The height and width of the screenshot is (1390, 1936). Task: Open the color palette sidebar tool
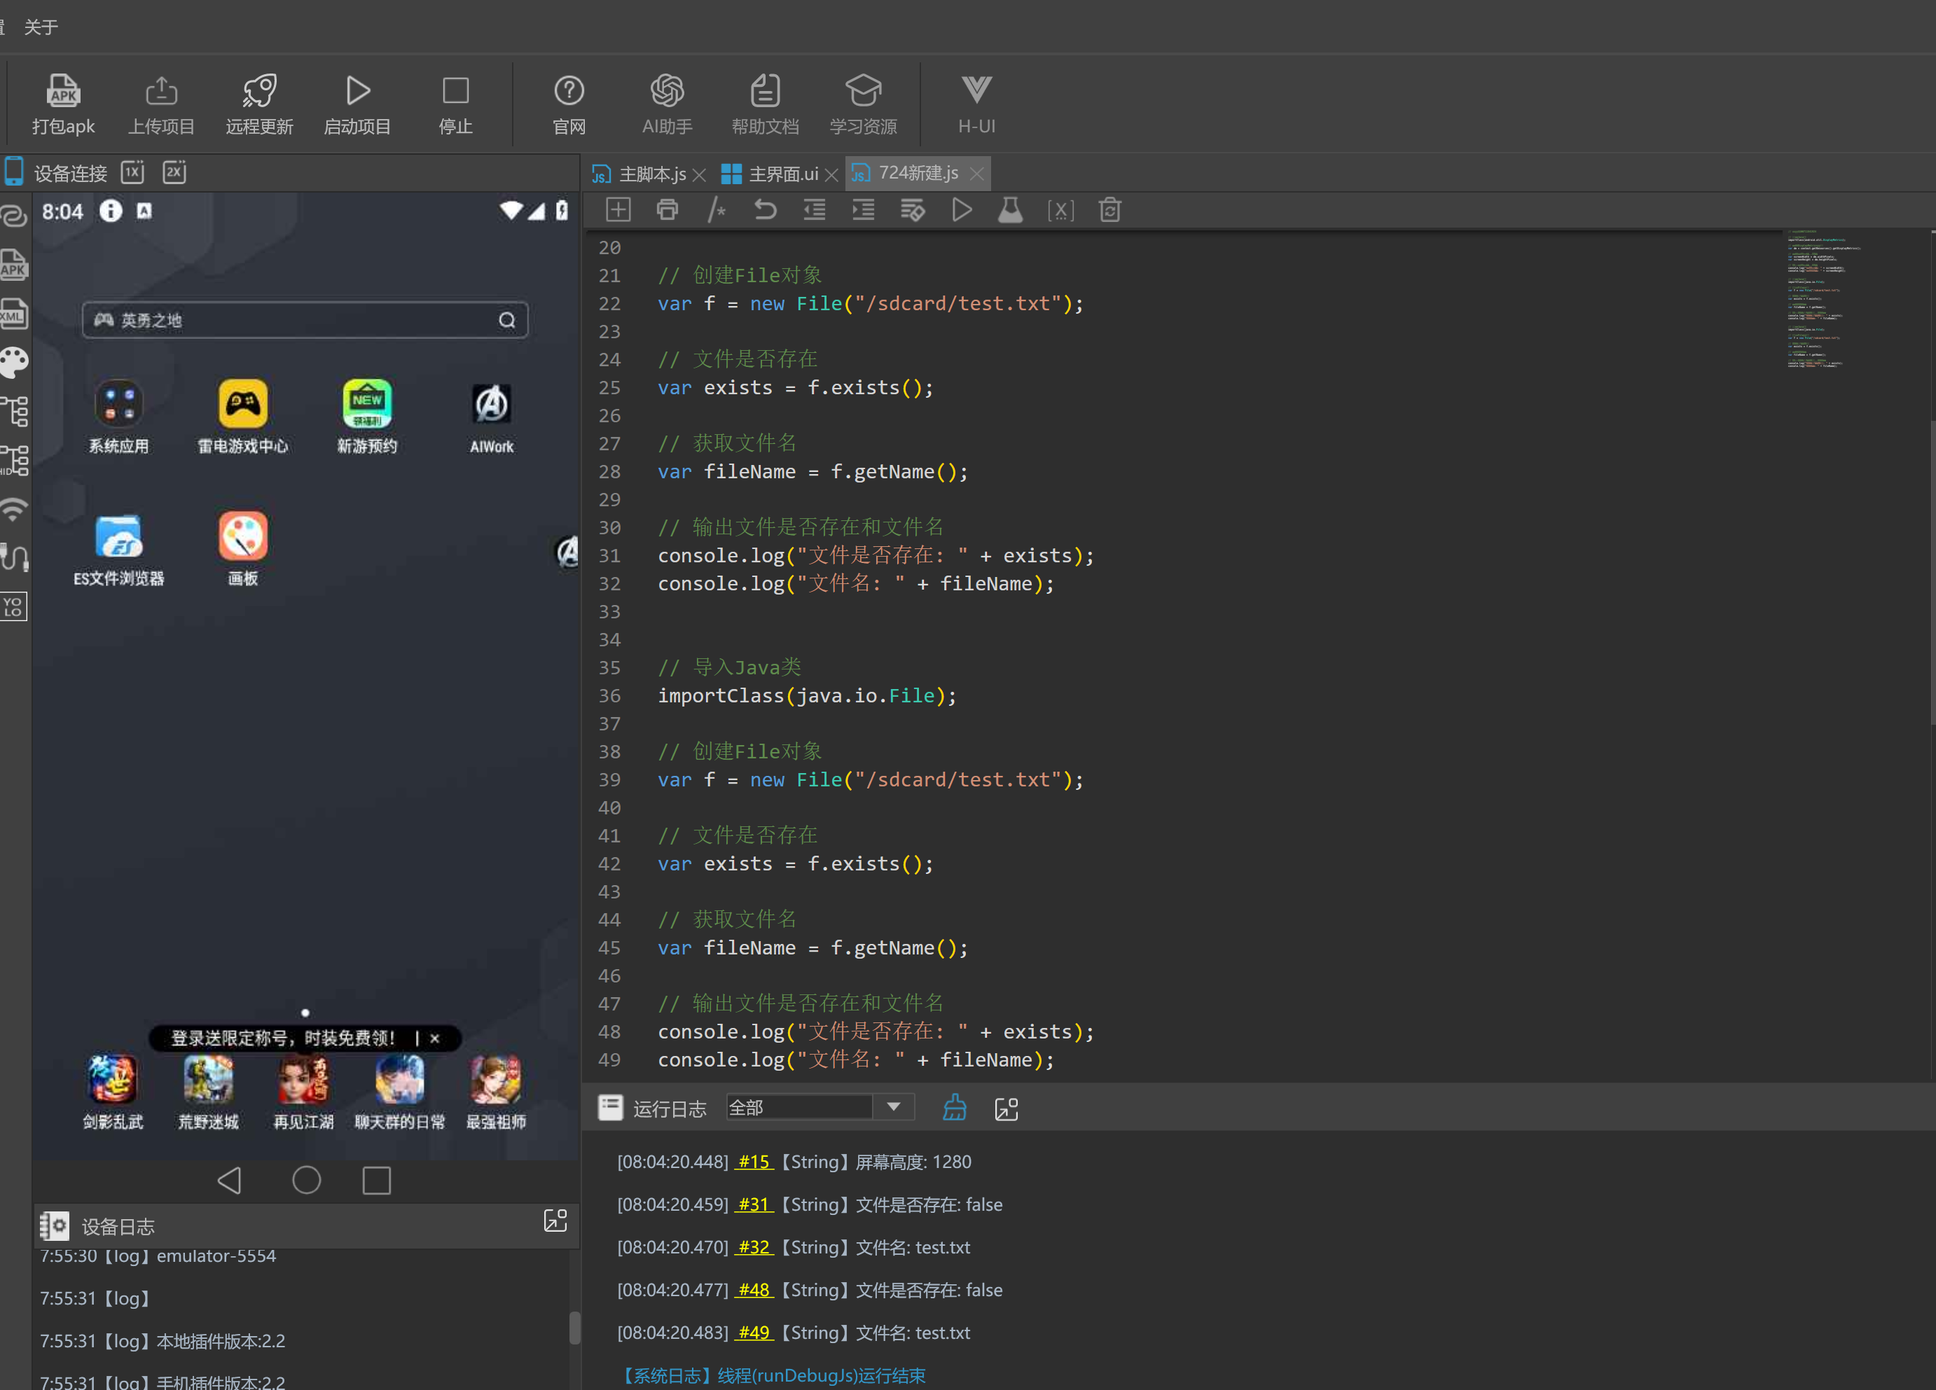pos(13,362)
